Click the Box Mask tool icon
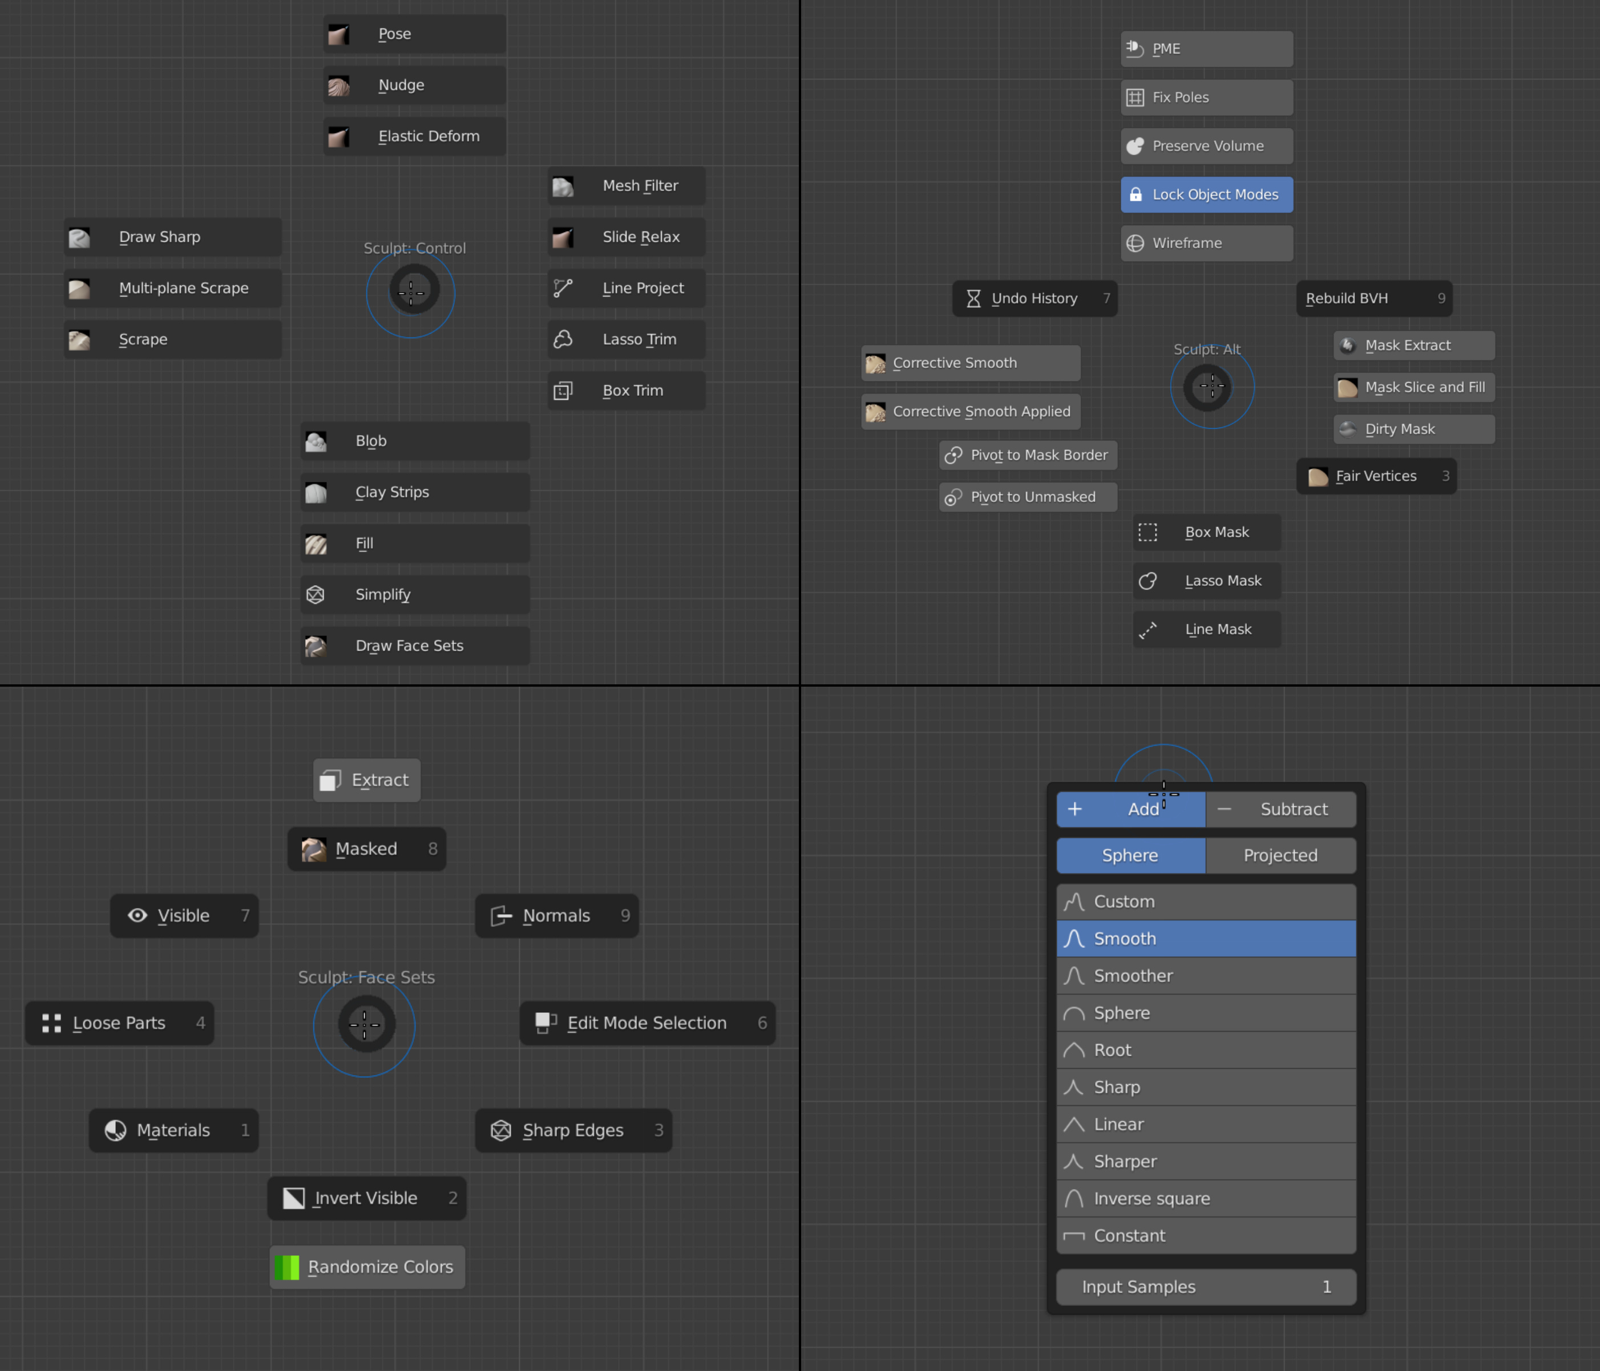 [x=1148, y=532]
